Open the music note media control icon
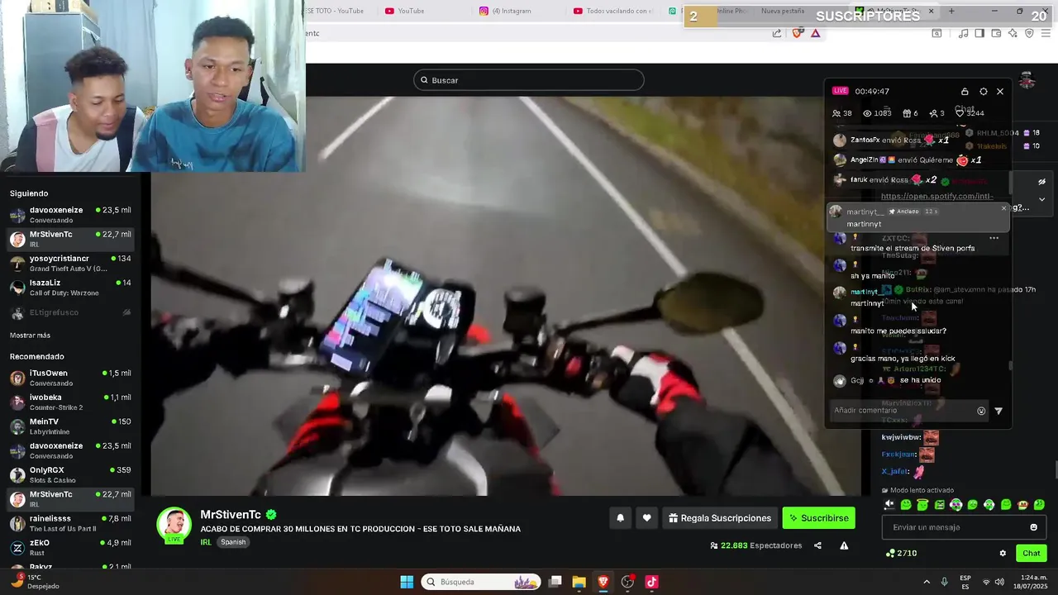Viewport: 1058px width, 595px height. (x=963, y=33)
